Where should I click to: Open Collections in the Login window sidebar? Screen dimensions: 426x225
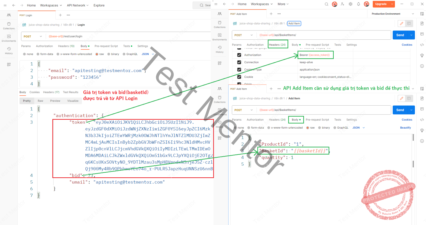[x=9, y=26]
